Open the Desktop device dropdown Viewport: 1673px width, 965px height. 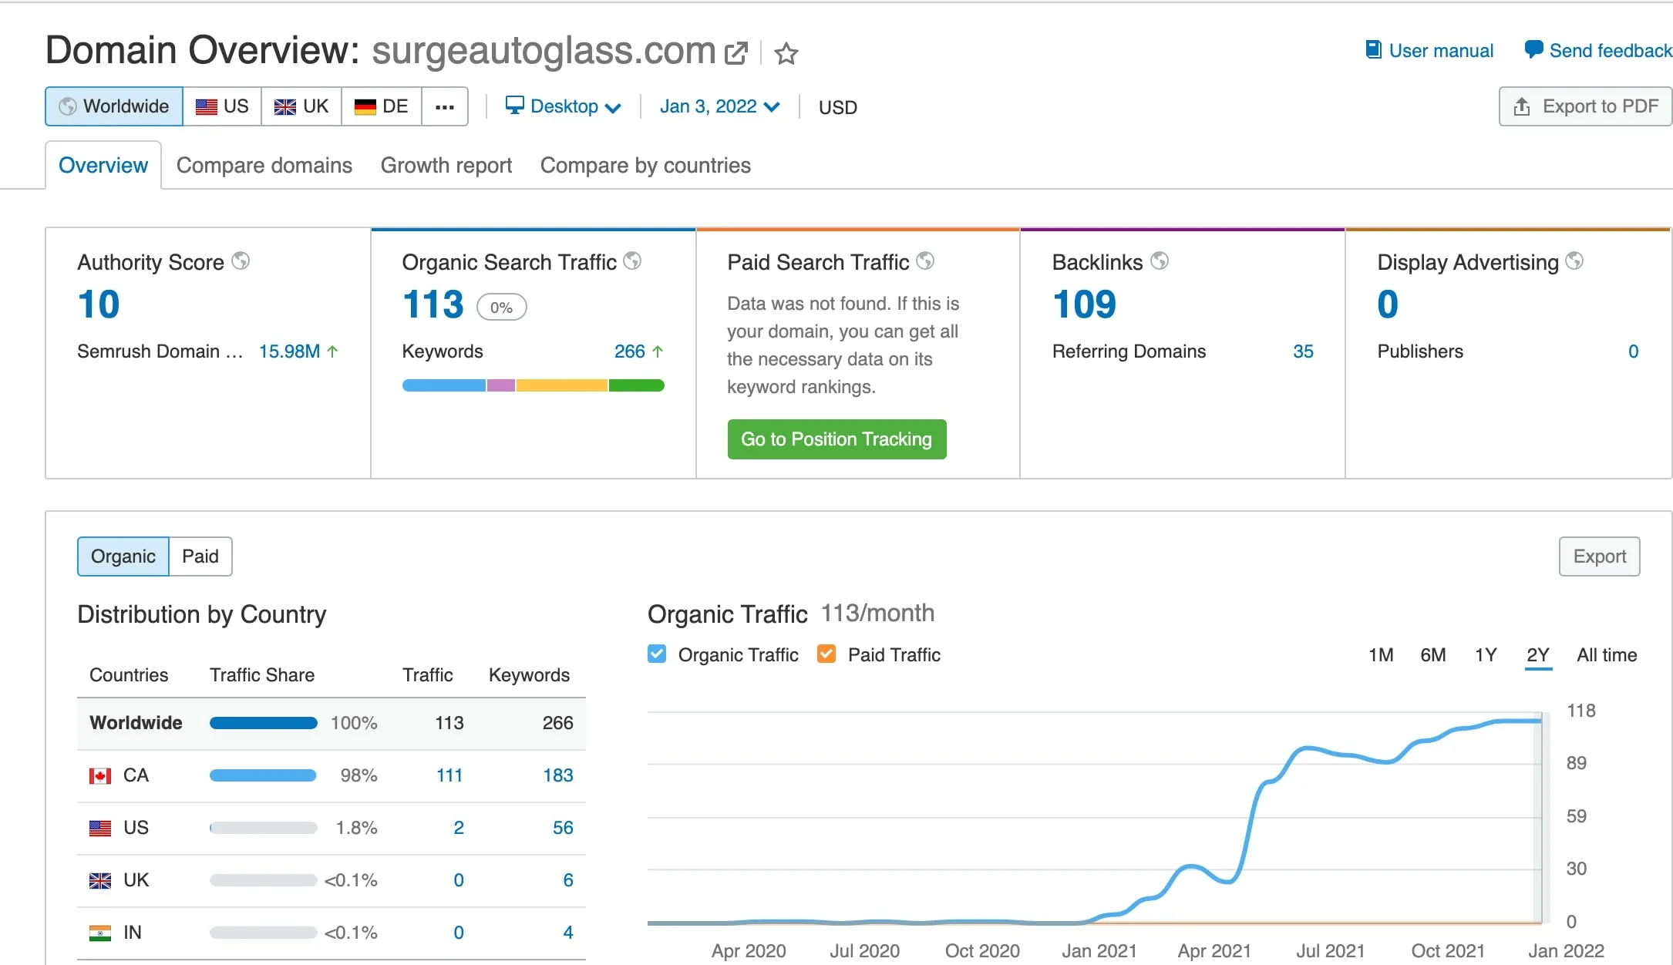[564, 106]
